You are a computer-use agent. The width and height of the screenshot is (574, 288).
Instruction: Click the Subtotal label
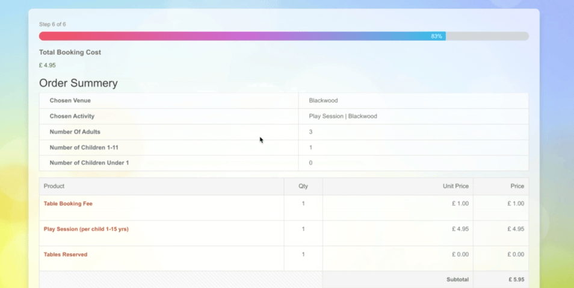(x=458, y=280)
